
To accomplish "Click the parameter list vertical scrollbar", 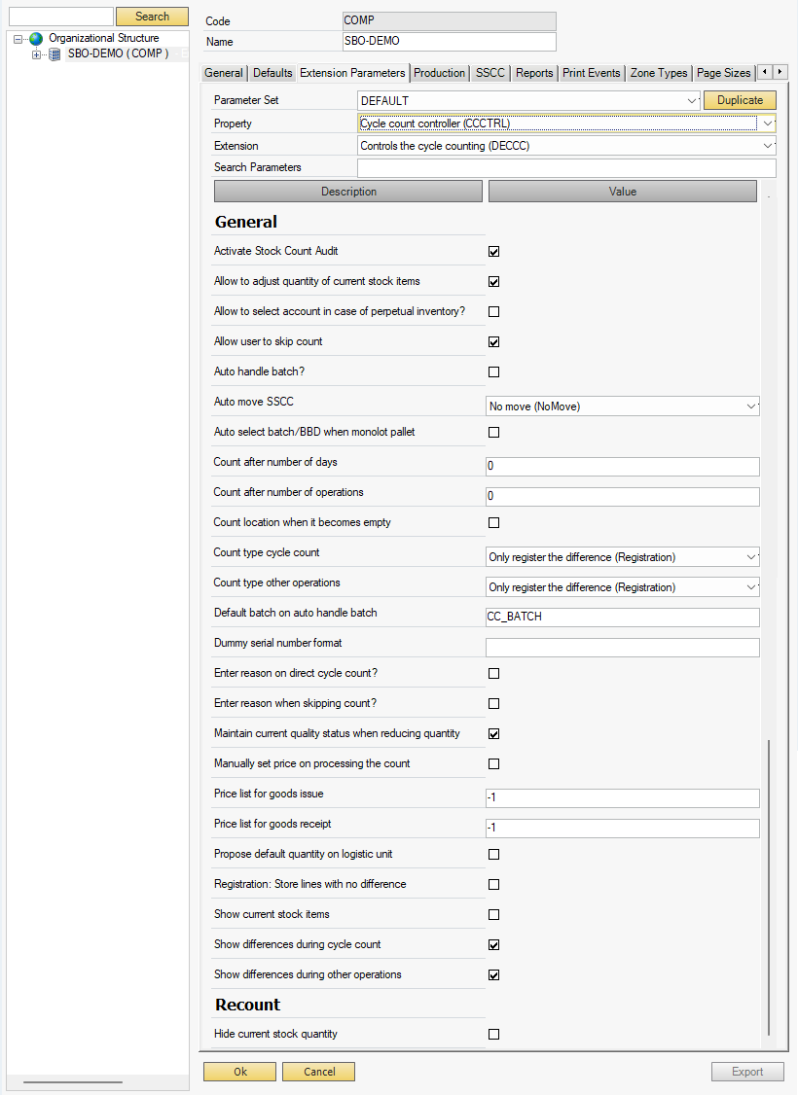I will coord(769,885).
